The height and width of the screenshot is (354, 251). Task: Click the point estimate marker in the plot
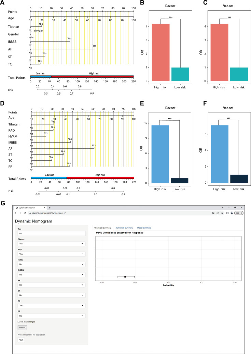tap(125, 277)
